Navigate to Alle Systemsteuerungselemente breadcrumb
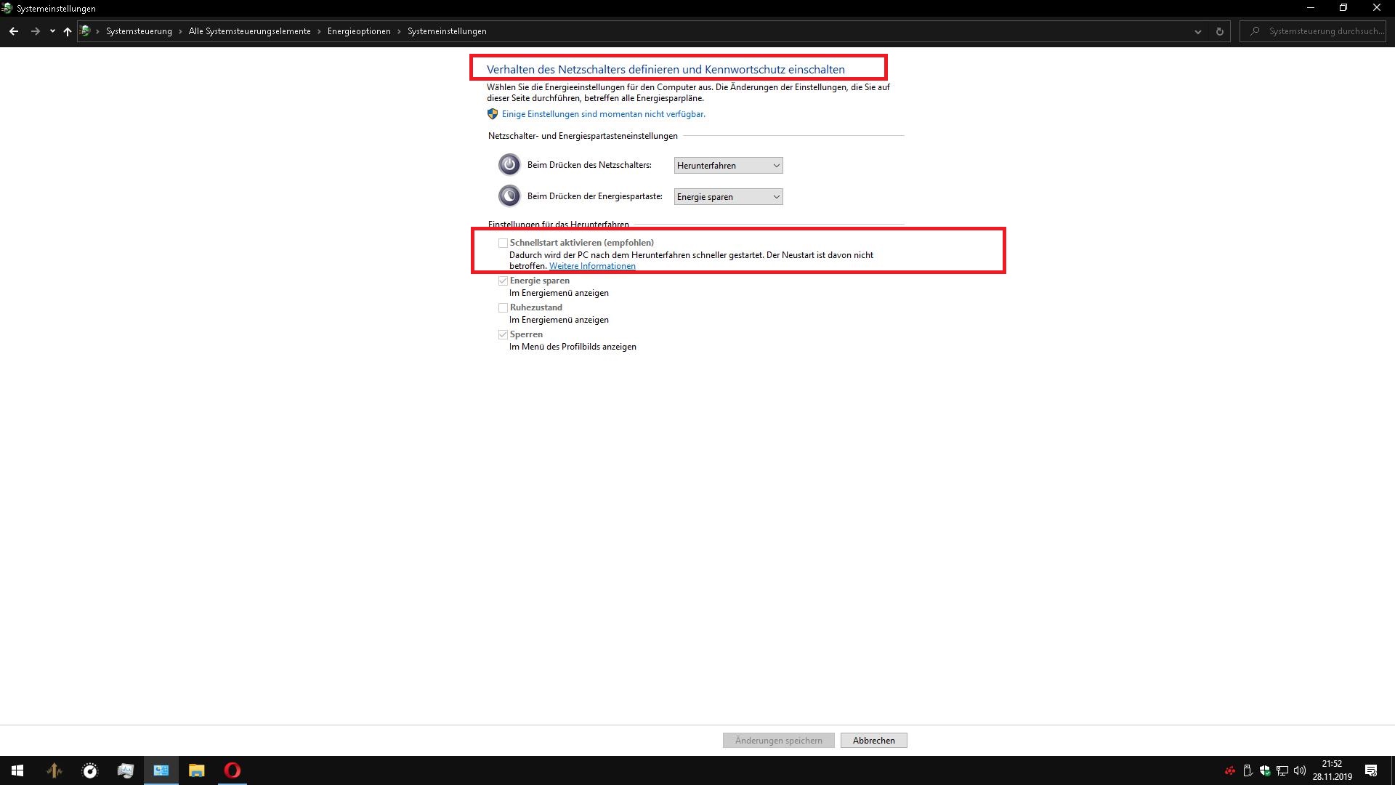The width and height of the screenshot is (1395, 785). coord(249,31)
